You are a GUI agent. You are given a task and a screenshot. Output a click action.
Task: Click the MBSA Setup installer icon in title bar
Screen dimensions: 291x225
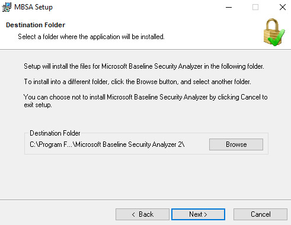pos(7,7)
